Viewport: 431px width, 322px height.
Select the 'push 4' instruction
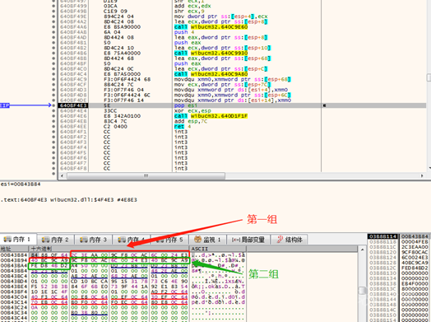pyautogui.click(x=184, y=32)
